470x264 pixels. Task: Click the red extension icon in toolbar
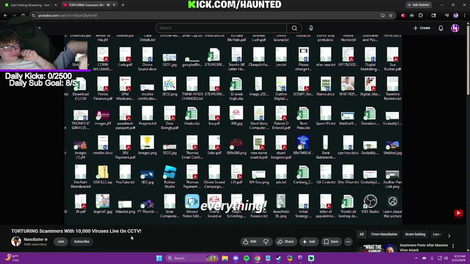403,15
